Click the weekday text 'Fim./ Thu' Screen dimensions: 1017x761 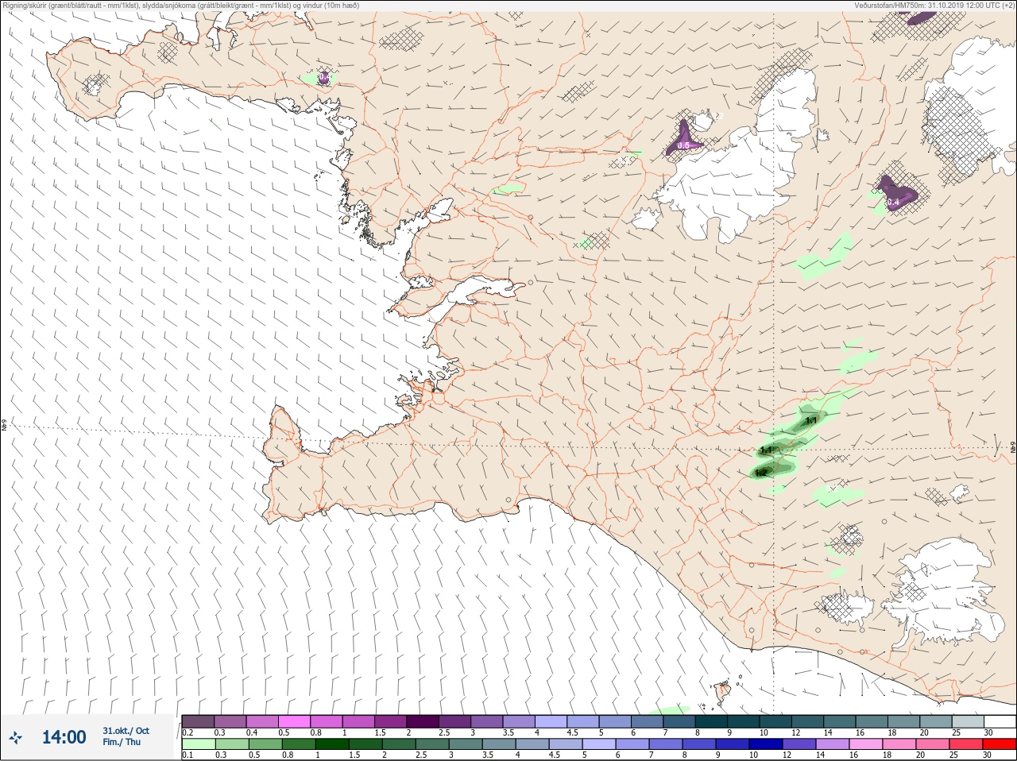pyautogui.click(x=122, y=742)
